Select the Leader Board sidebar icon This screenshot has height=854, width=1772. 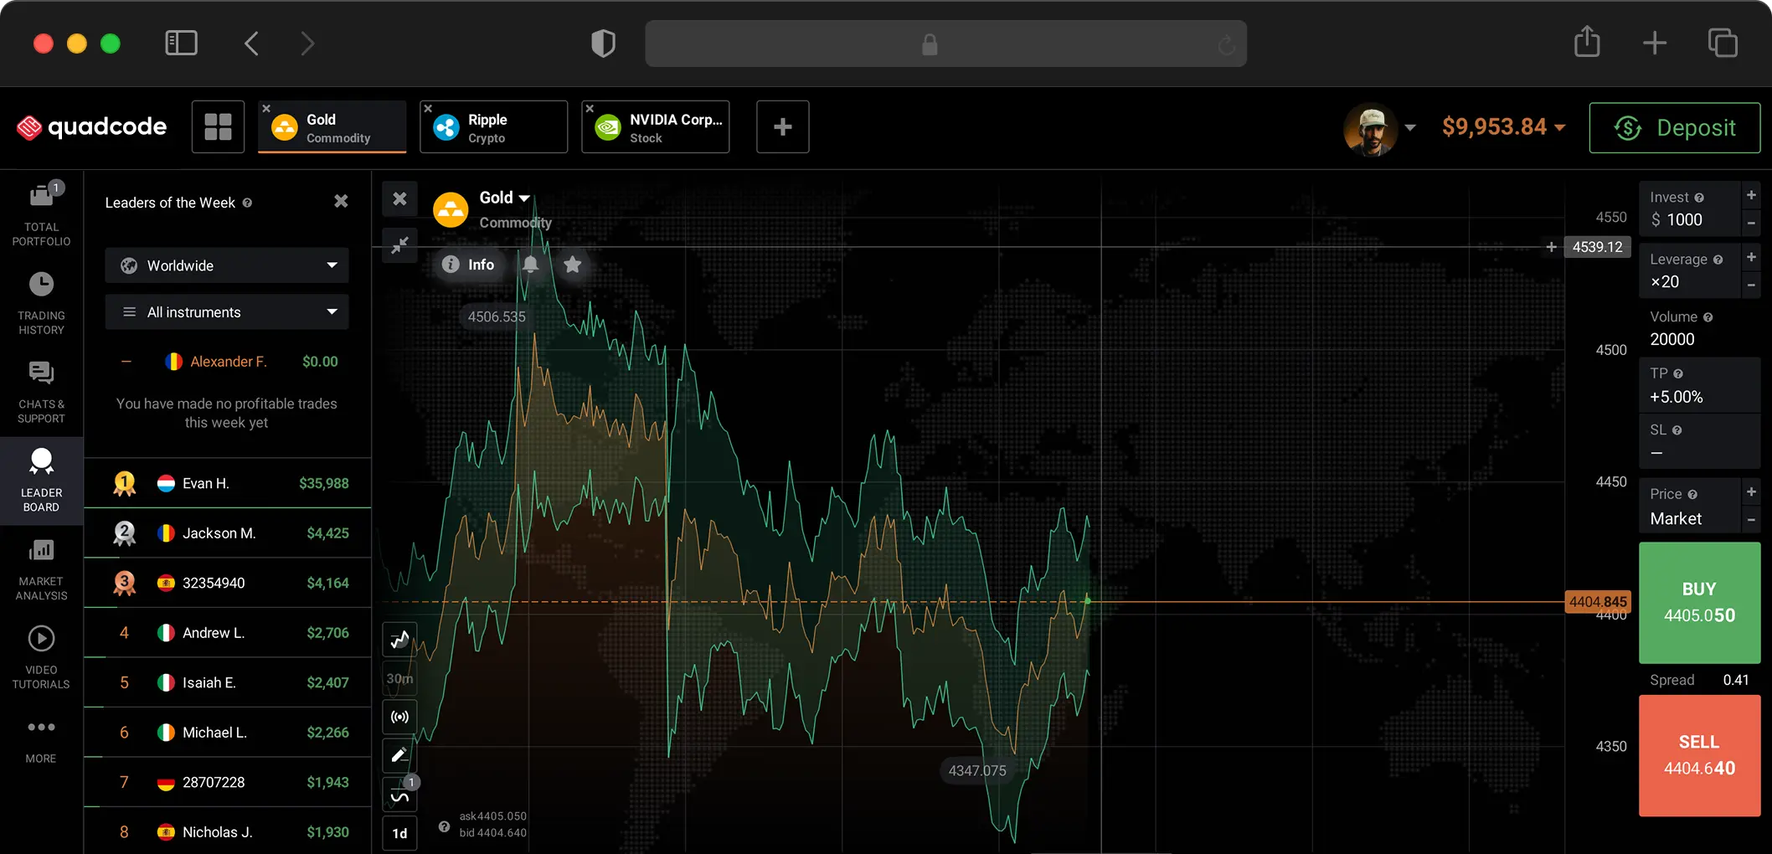point(41,481)
